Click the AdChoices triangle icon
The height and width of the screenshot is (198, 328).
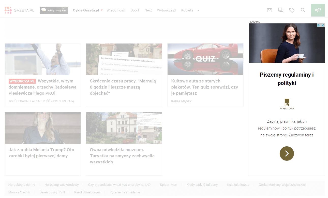pyautogui.click(x=319, y=25)
